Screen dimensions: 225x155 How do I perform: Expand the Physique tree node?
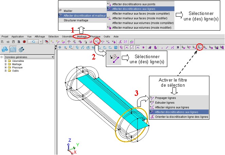tap(6, 67)
